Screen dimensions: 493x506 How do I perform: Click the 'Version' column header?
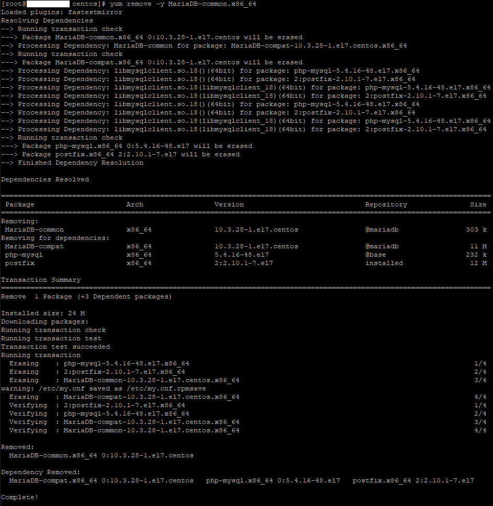229,204
